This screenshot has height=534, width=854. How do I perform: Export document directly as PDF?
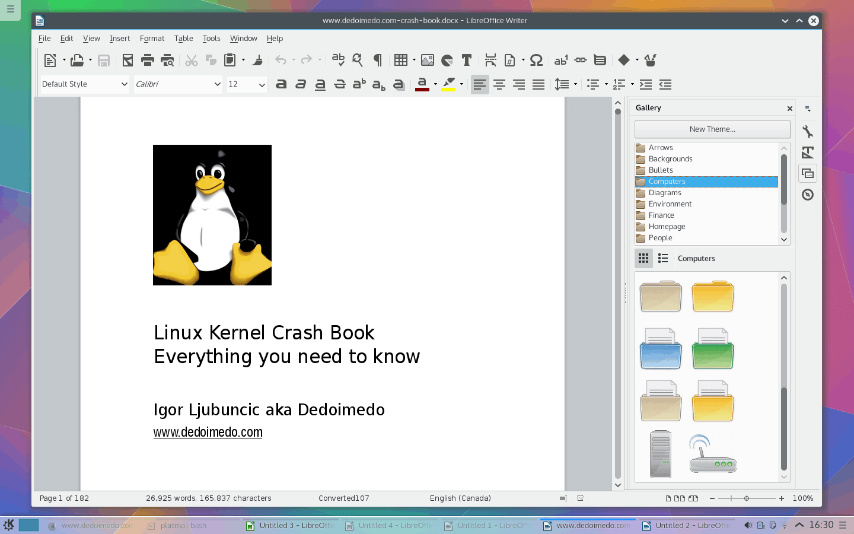click(128, 60)
